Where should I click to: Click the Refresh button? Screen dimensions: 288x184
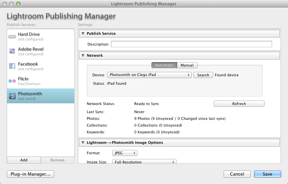[239, 104]
